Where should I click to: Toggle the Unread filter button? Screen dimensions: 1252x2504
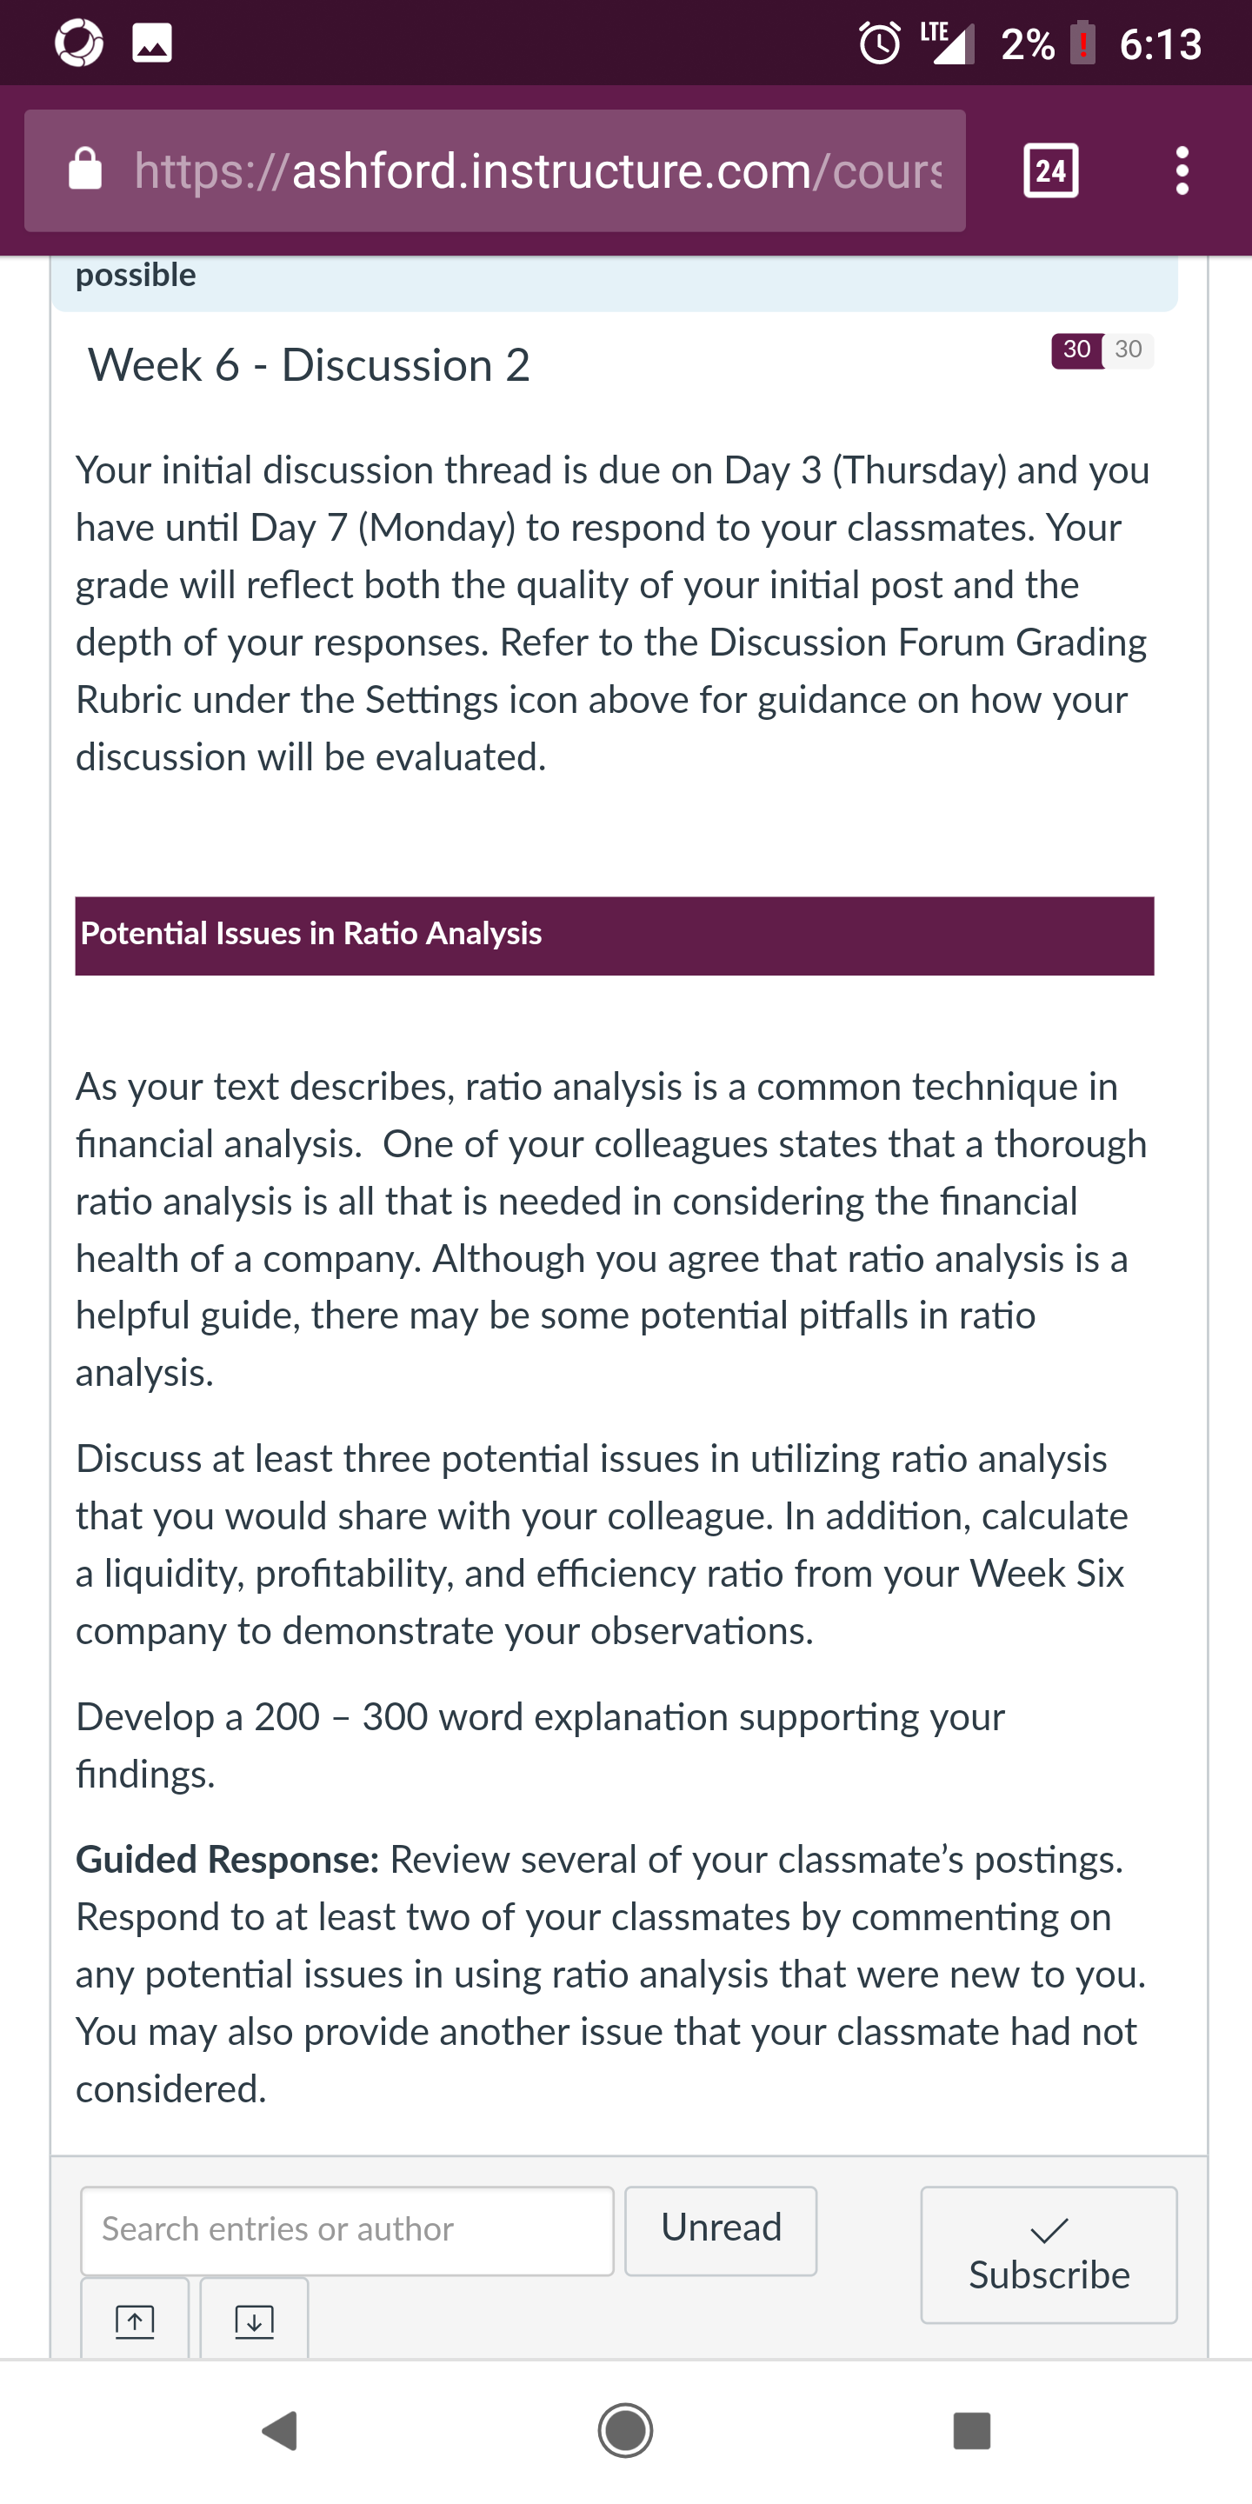pyautogui.click(x=722, y=2230)
